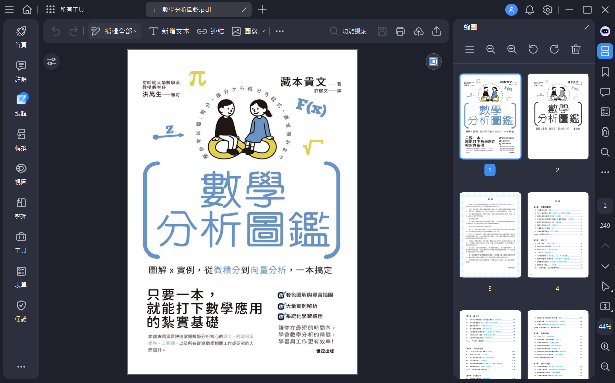Open the page display settings sliders
Viewport: 615px width, 383px height.
(52, 61)
